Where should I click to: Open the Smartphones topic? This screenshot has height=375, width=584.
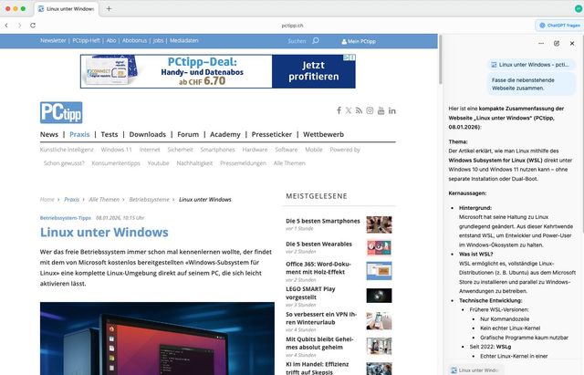[217, 150]
